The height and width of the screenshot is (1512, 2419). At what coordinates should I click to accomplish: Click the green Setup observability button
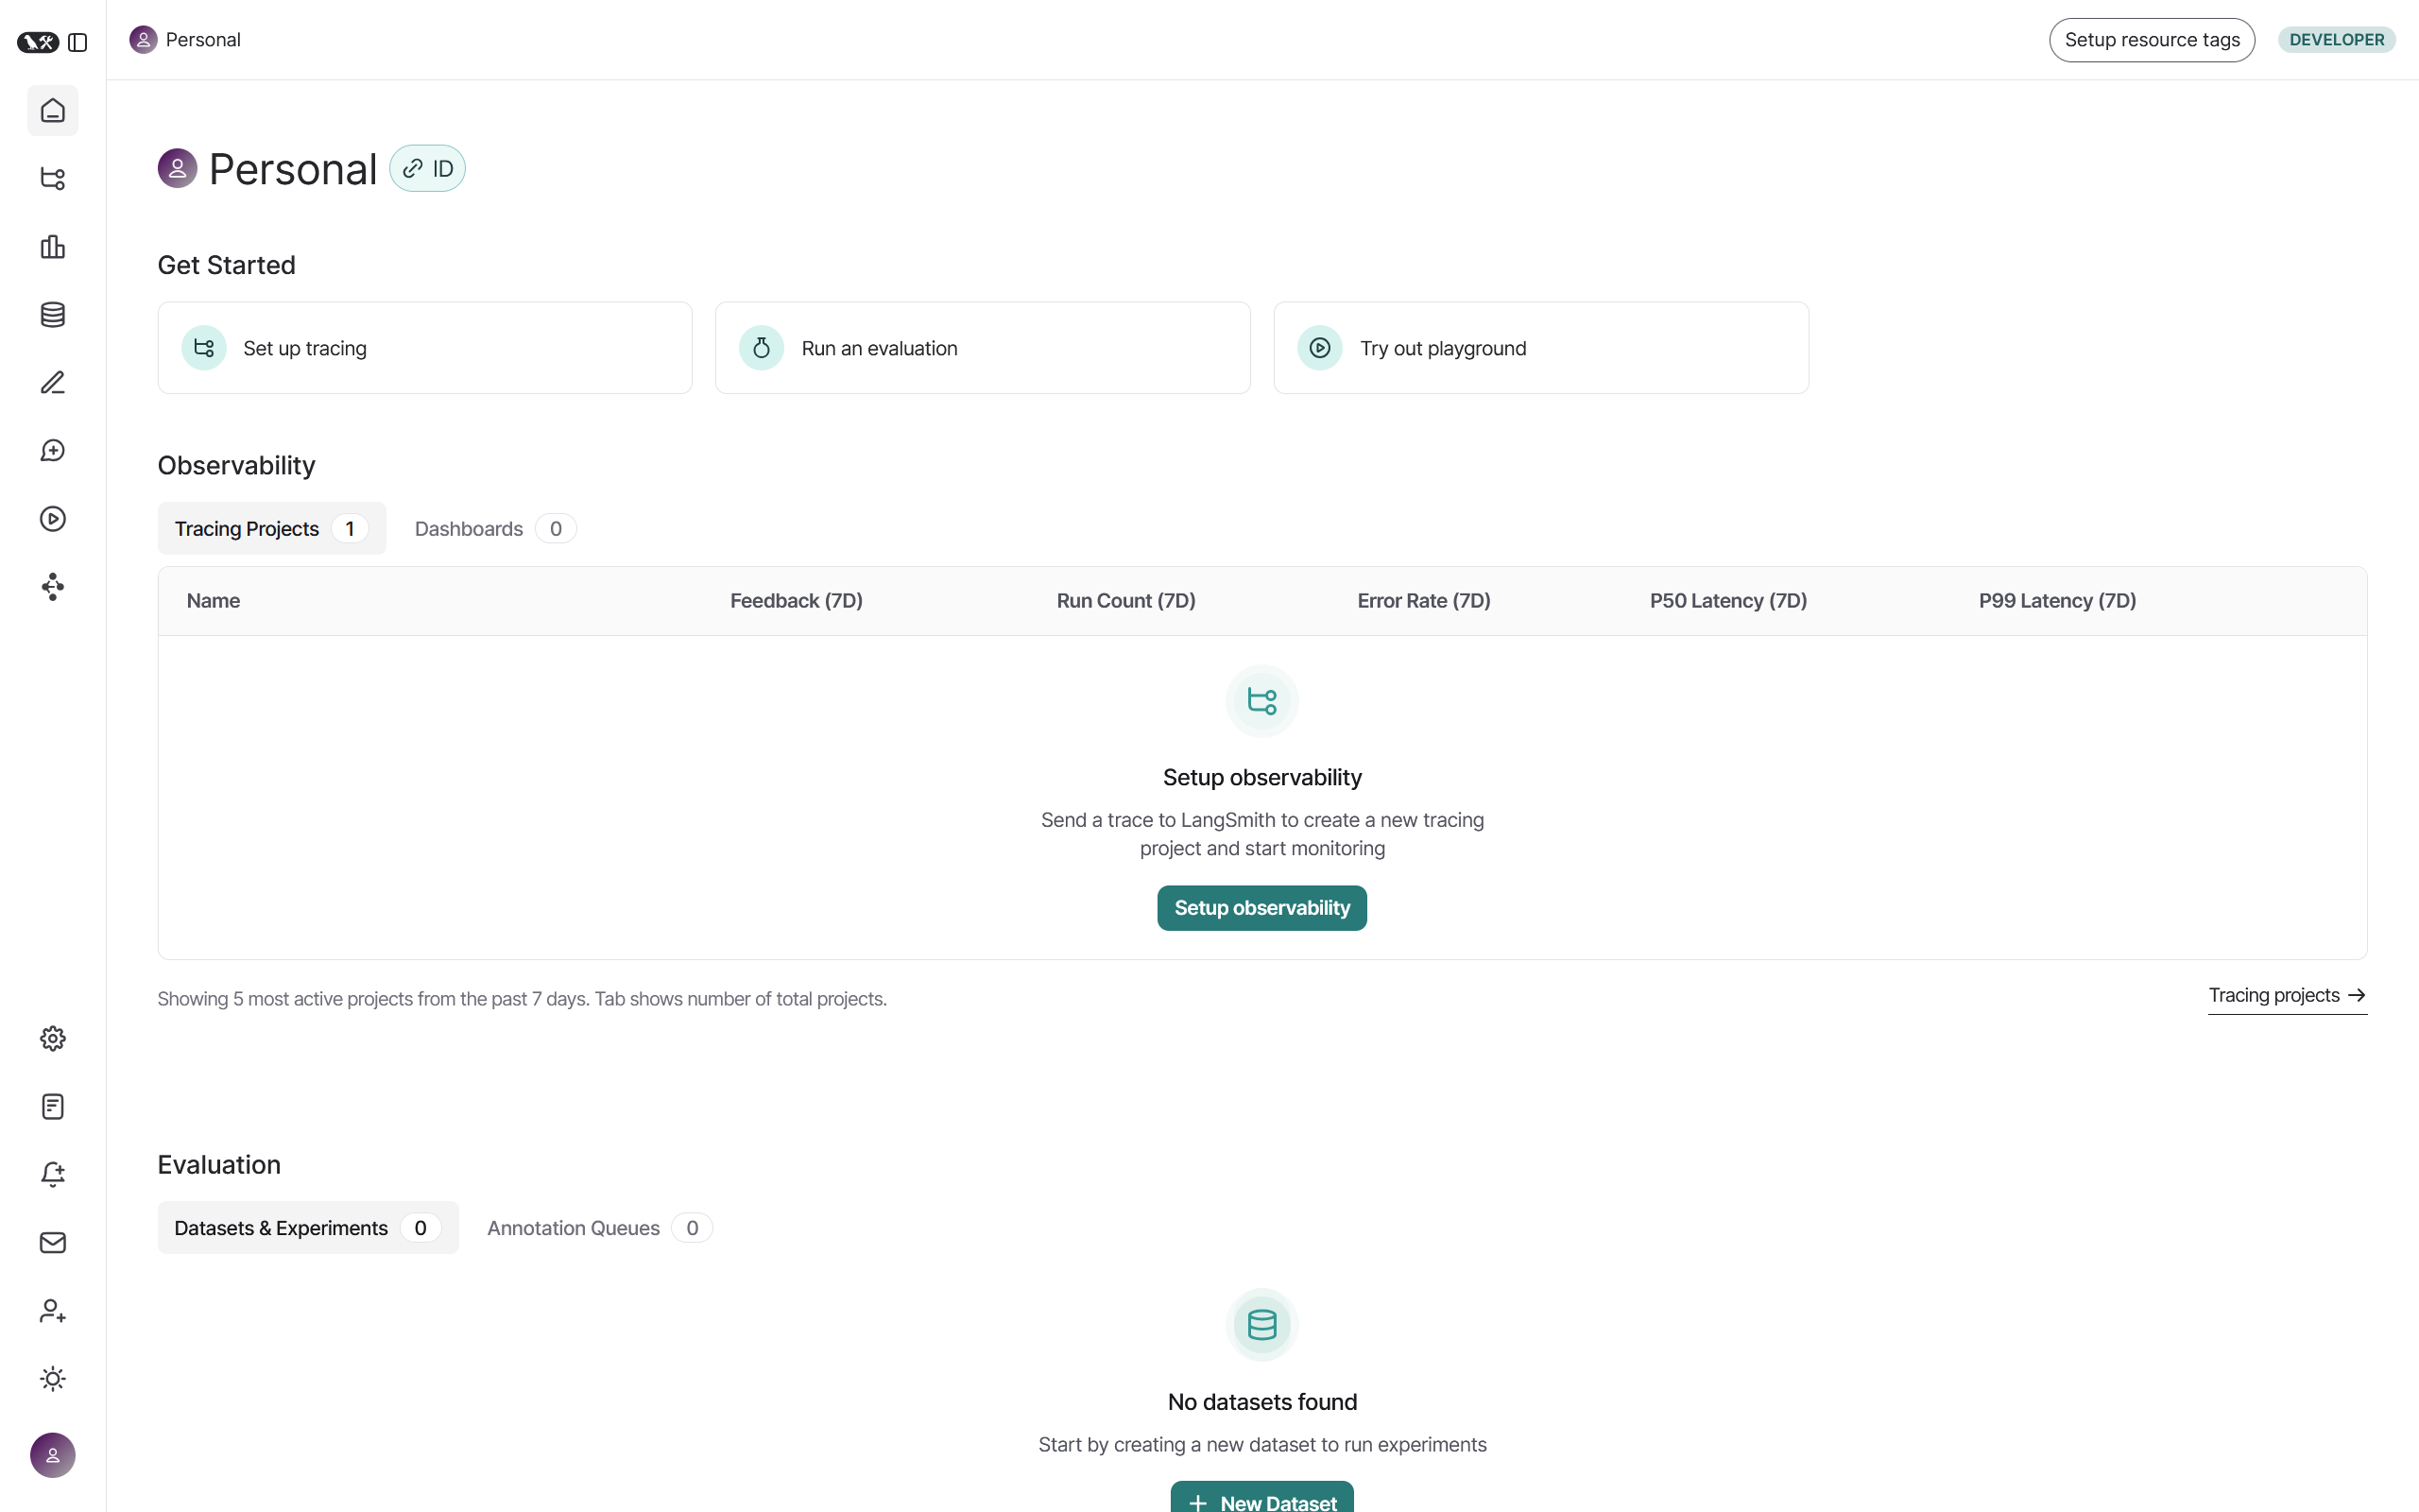click(1262, 908)
